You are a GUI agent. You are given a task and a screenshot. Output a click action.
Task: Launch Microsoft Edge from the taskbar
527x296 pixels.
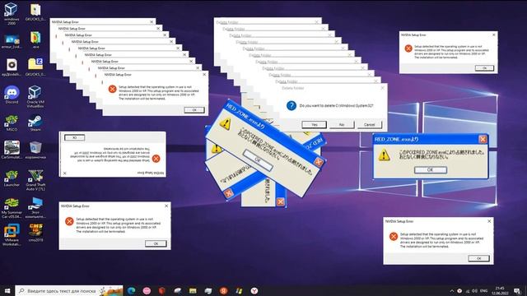[131, 290]
